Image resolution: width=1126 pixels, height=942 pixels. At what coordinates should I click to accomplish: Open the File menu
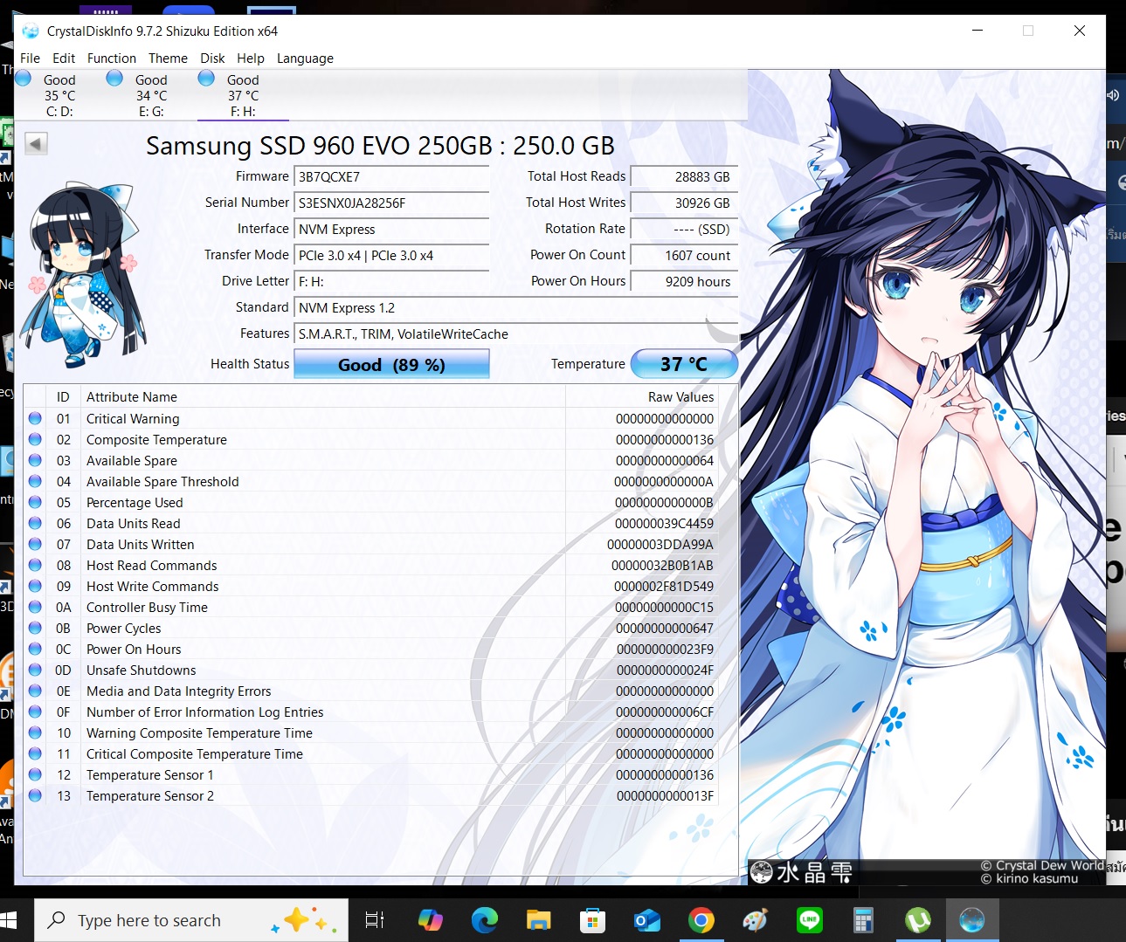tap(30, 58)
